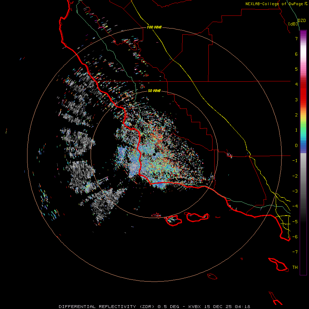Image resolution: width=309 pixels, height=309 pixels.
Task: Click the 0 value on color scale
Action: pos(296,146)
